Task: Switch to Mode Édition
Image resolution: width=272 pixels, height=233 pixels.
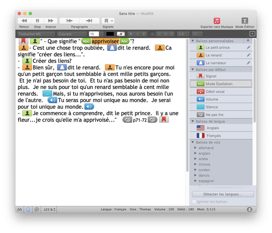Action: pyautogui.click(x=245, y=21)
